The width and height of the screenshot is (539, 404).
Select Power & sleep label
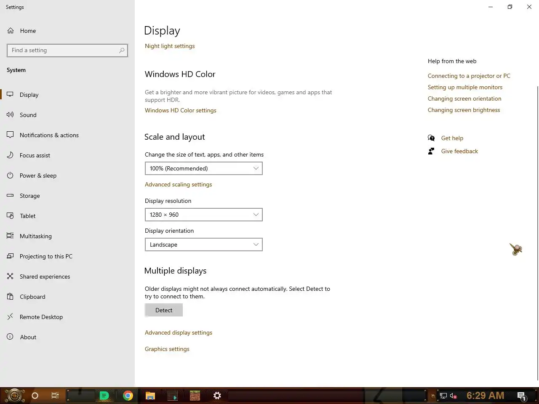[38, 175]
